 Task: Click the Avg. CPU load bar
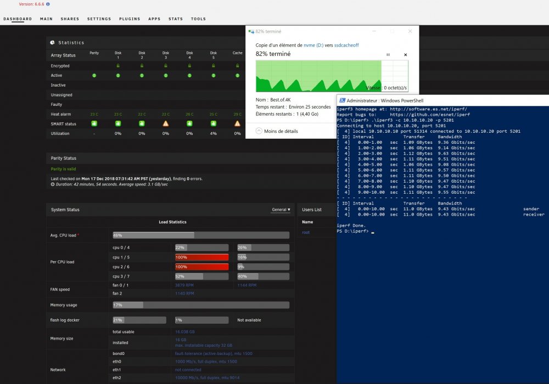(x=201, y=235)
